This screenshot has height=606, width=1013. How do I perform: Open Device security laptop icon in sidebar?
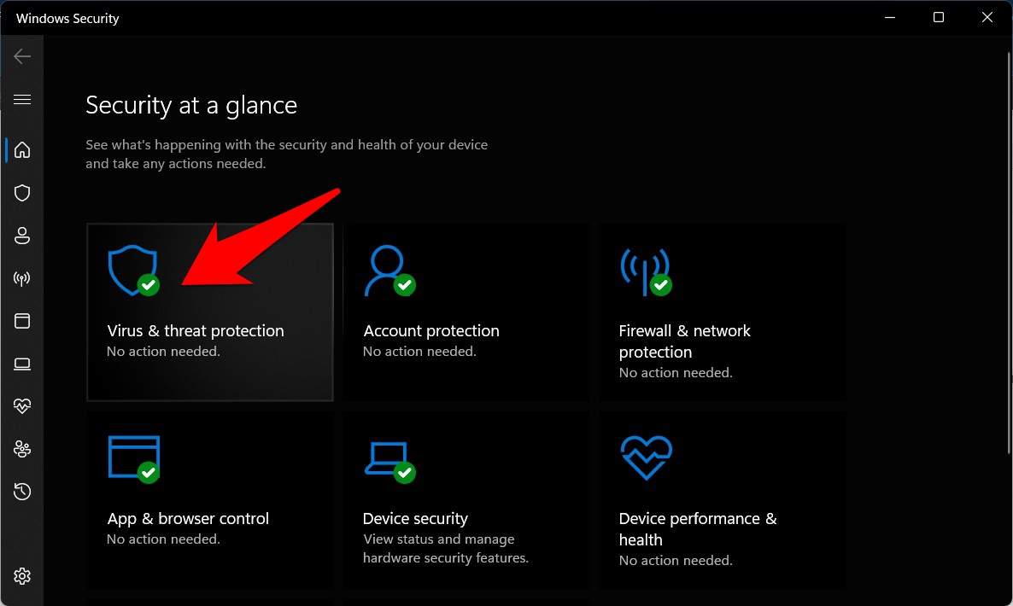coord(22,364)
